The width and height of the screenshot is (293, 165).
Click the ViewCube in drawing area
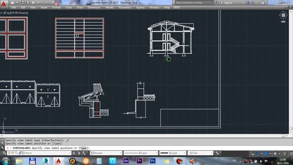pos(283,15)
